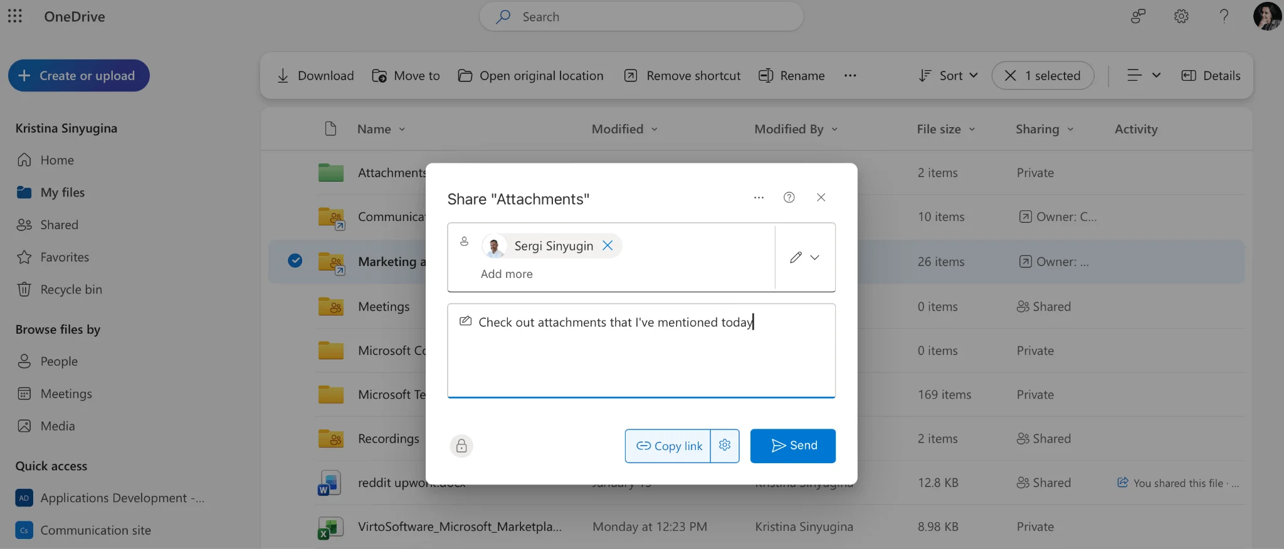Open the edit permission pencil dropdown
Image resolution: width=1284 pixels, height=549 pixels.
pyautogui.click(x=805, y=257)
